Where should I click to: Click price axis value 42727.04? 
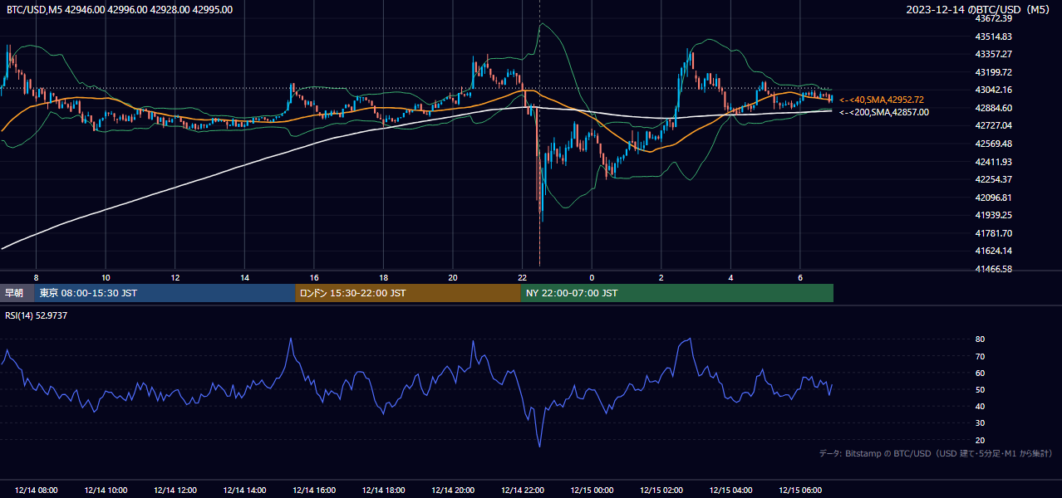click(x=993, y=125)
